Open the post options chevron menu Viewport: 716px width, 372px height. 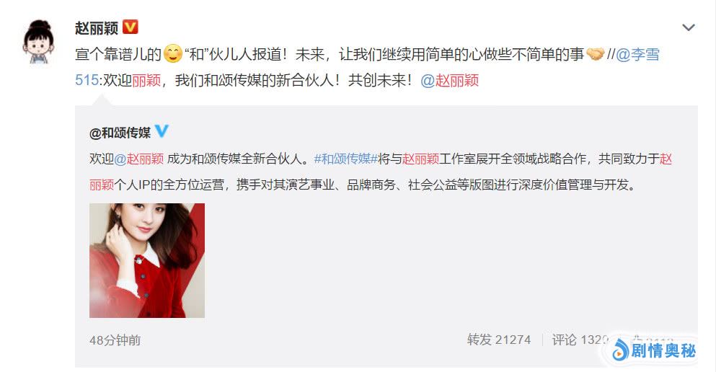pos(688,27)
